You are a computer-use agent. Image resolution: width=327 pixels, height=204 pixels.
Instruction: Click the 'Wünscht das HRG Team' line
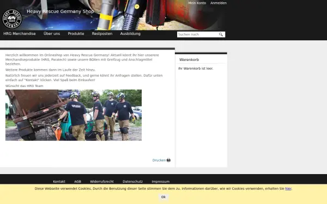pos(24,86)
